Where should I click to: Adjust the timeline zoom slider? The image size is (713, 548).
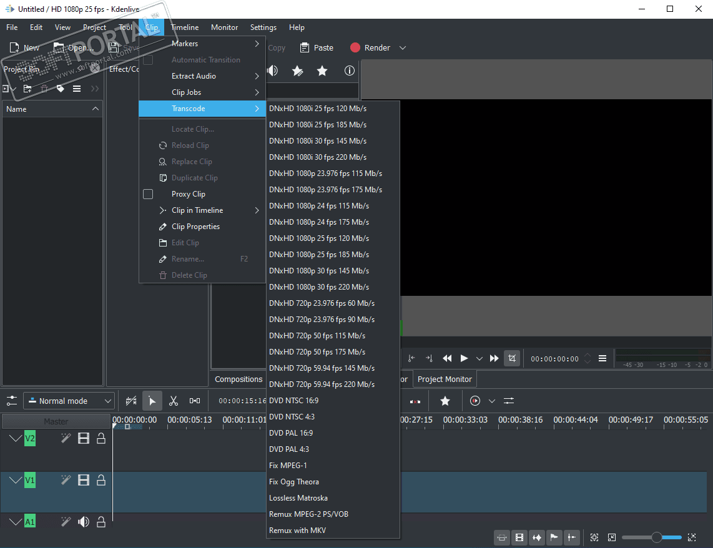(x=652, y=537)
